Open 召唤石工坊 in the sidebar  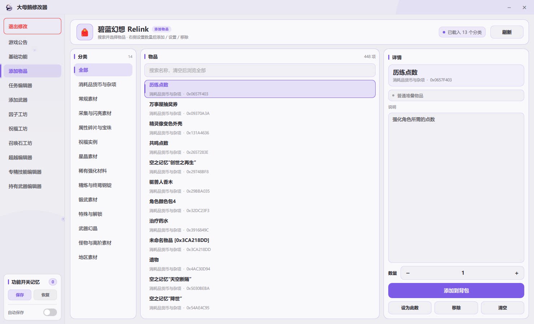(x=32, y=143)
